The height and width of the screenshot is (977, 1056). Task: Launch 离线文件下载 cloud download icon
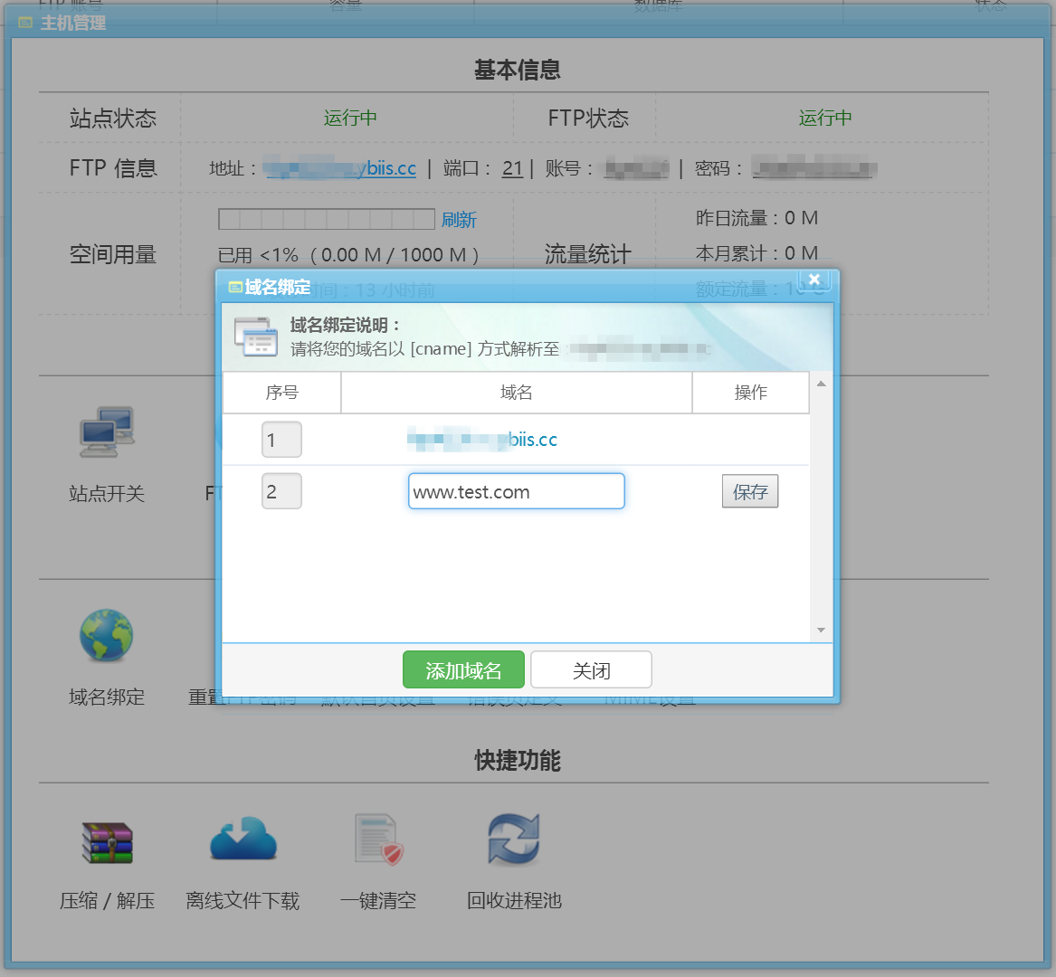pos(243,839)
